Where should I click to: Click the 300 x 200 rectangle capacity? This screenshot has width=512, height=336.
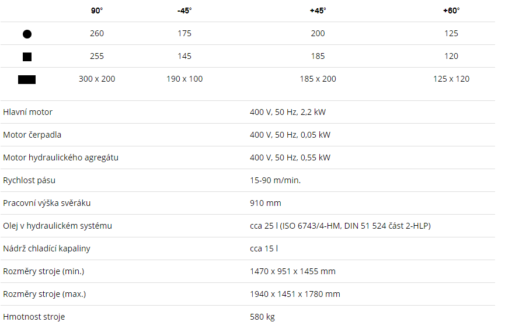[x=97, y=79]
